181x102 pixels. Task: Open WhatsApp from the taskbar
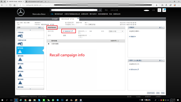[53, 100]
